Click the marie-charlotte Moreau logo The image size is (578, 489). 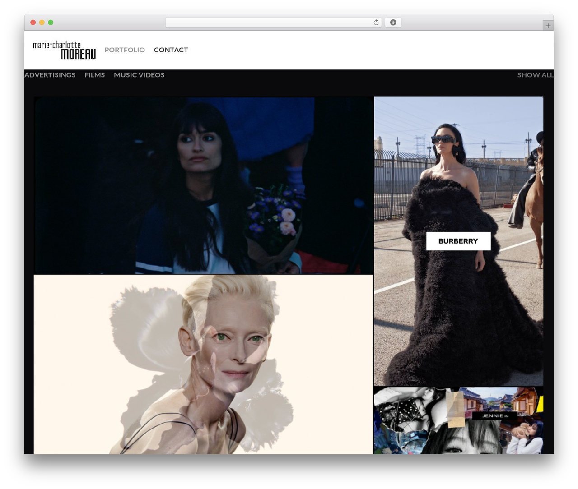[64, 50]
